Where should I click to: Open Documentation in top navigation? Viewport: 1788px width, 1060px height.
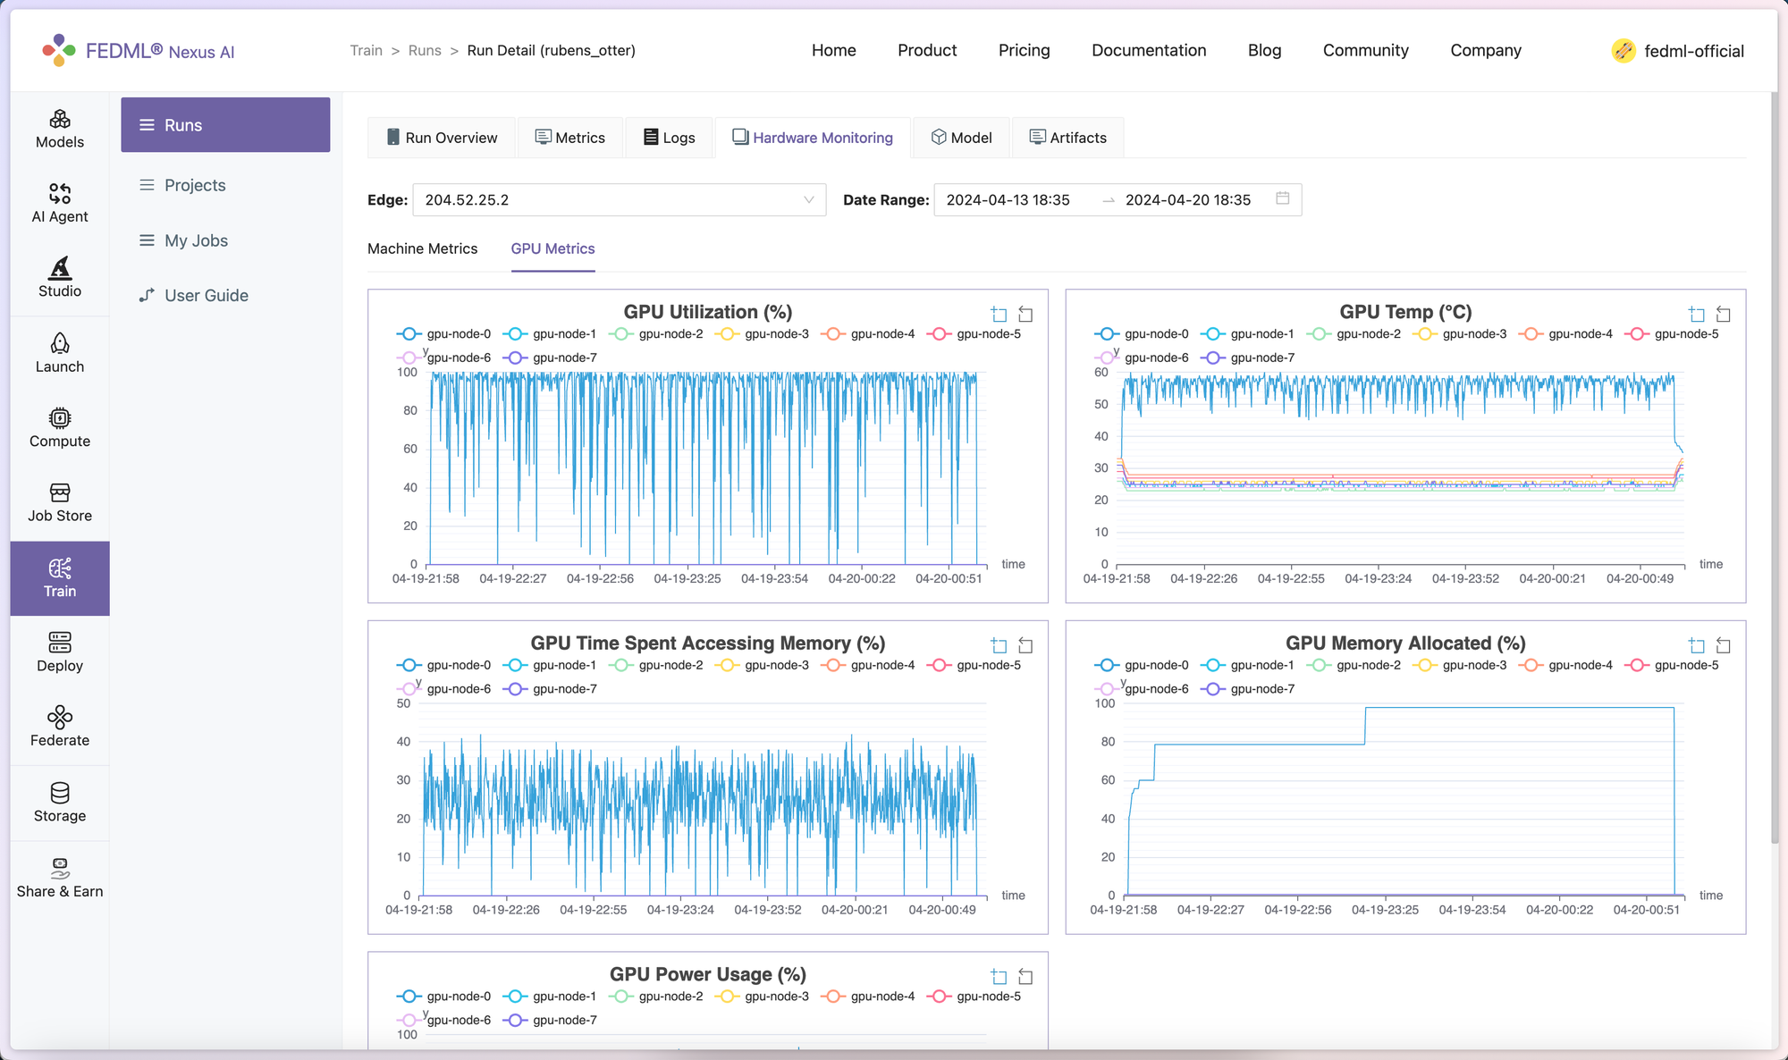(x=1149, y=50)
